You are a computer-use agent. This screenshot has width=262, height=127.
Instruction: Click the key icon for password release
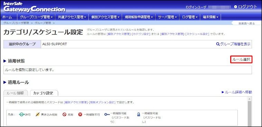[107, 115]
